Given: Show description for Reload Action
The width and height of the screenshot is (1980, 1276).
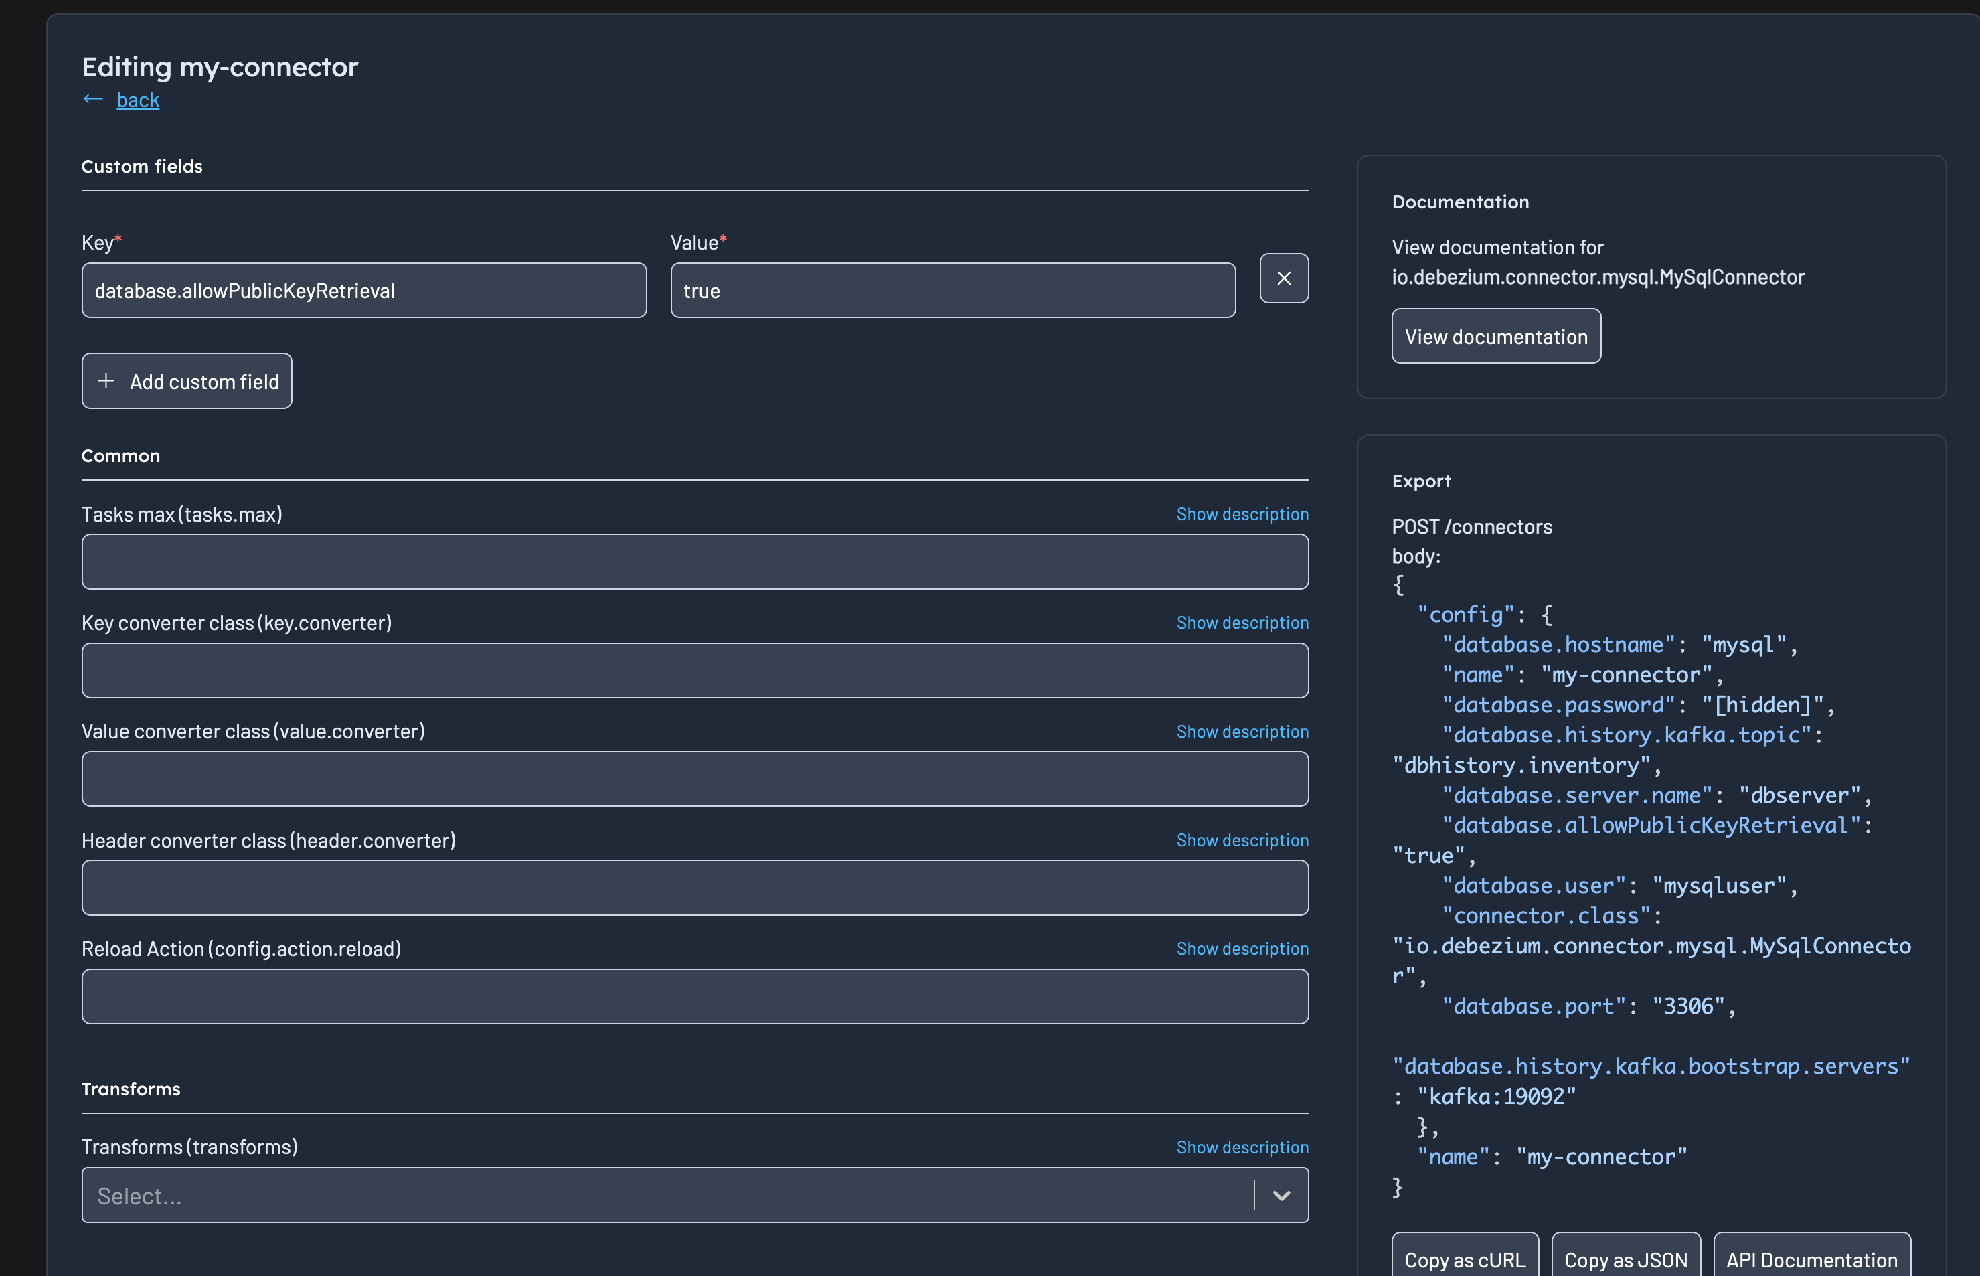Looking at the screenshot, I should [x=1242, y=948].
